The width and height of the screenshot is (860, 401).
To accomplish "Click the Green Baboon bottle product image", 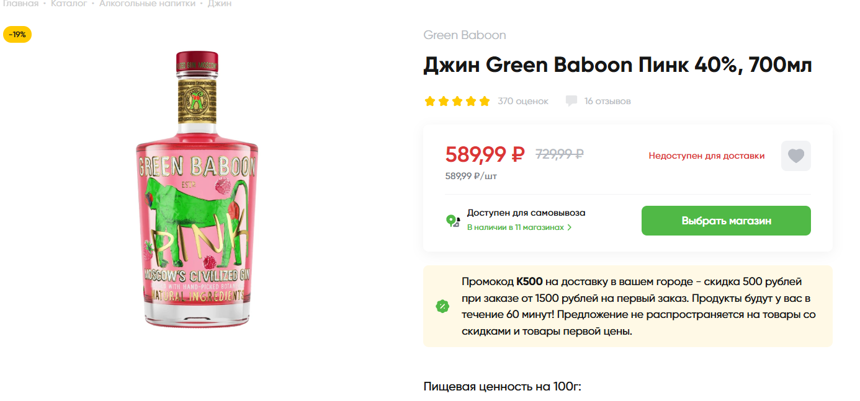I will 197,189.
